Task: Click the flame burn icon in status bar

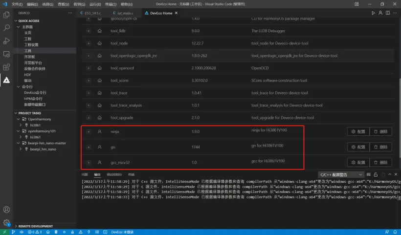Action: (x=72, y=232)
